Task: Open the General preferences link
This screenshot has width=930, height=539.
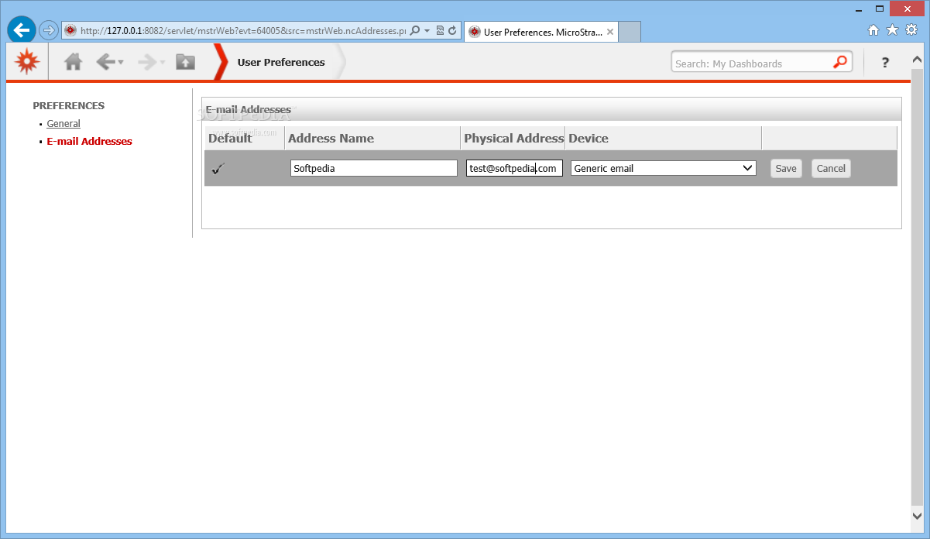Action: tap(63, 123)
